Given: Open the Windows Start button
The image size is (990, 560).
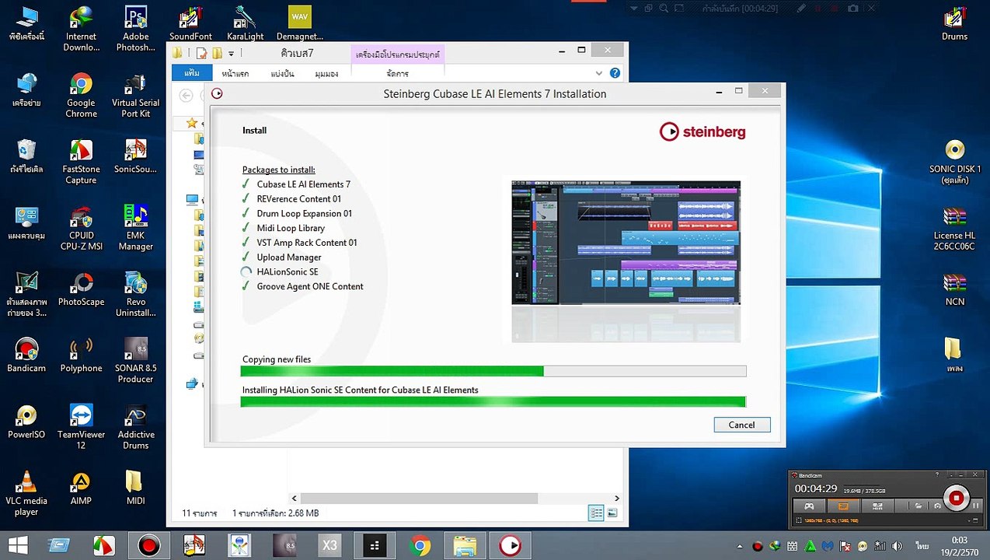Looking at the screenshot, I should coord(17,546).
